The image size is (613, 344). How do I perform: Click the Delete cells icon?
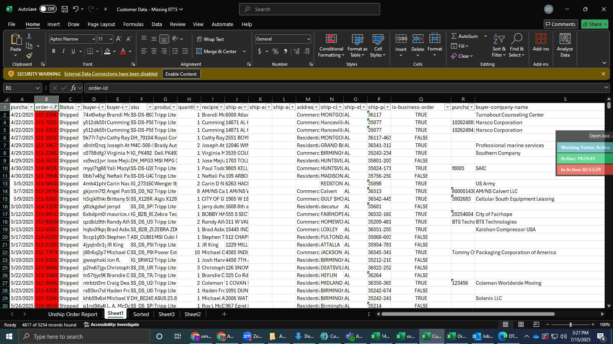point(418,39)
